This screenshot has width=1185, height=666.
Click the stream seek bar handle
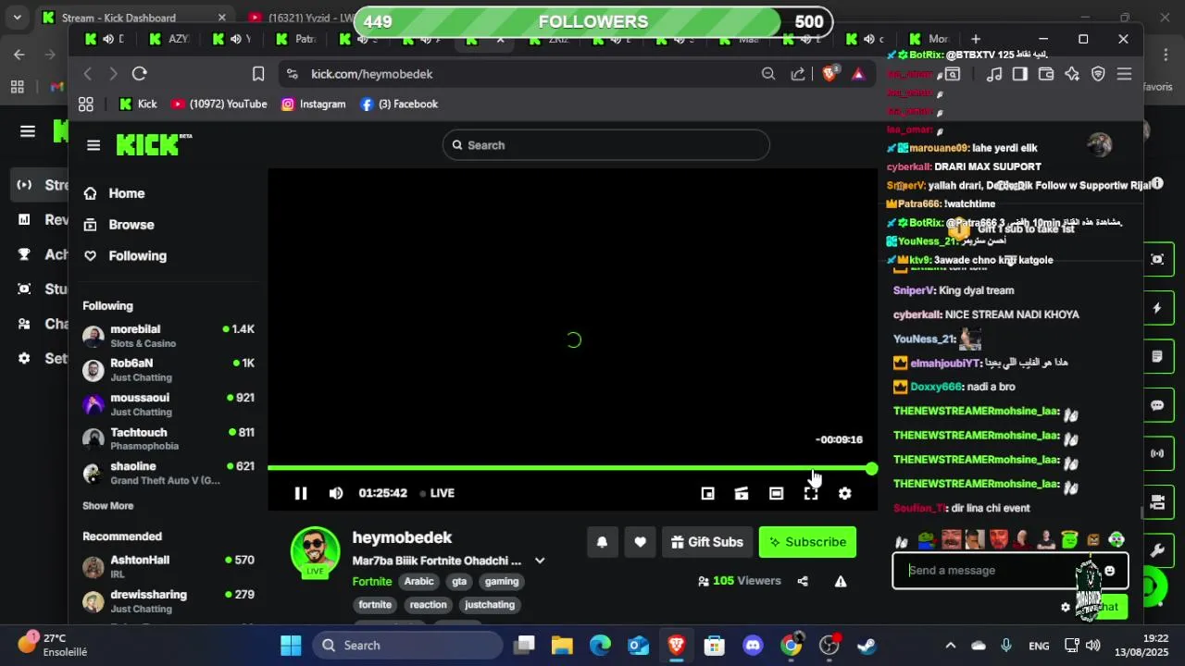click(x=871, y=469)
